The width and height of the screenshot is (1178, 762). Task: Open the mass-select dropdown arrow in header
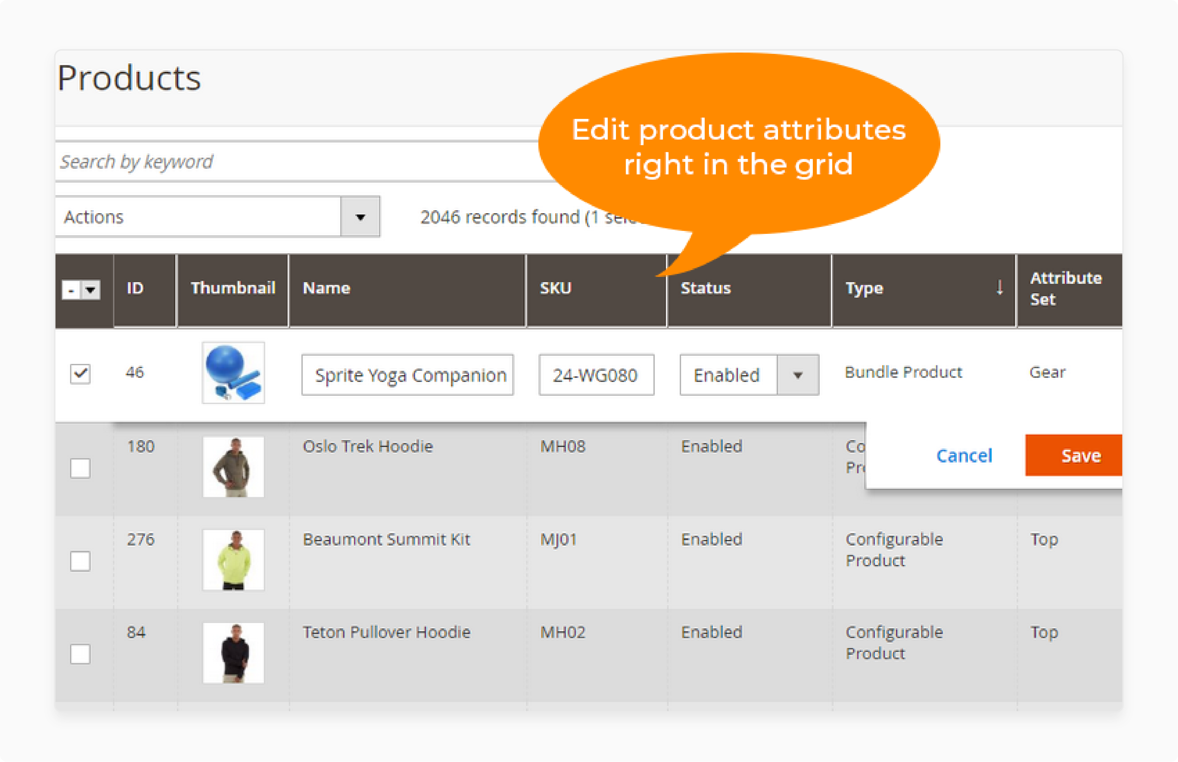(91, 290)
